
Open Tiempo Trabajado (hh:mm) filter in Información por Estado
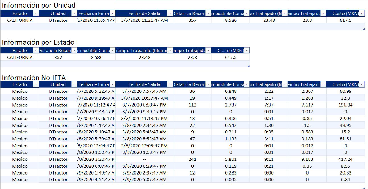coord(170,50)
